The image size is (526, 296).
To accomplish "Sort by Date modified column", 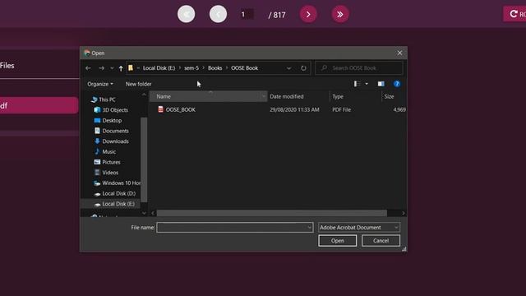I will tap(298, 97).
